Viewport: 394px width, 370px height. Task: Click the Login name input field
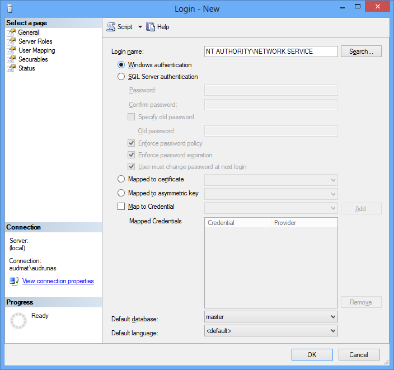[x=271, y=51]
